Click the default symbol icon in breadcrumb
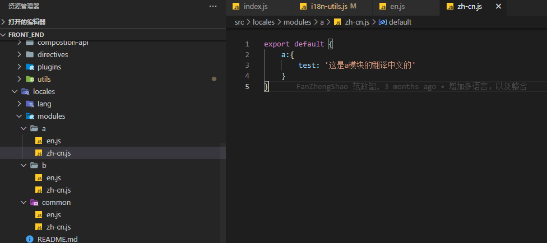Viewport: 547px width, 243px height. coord(383,22)
